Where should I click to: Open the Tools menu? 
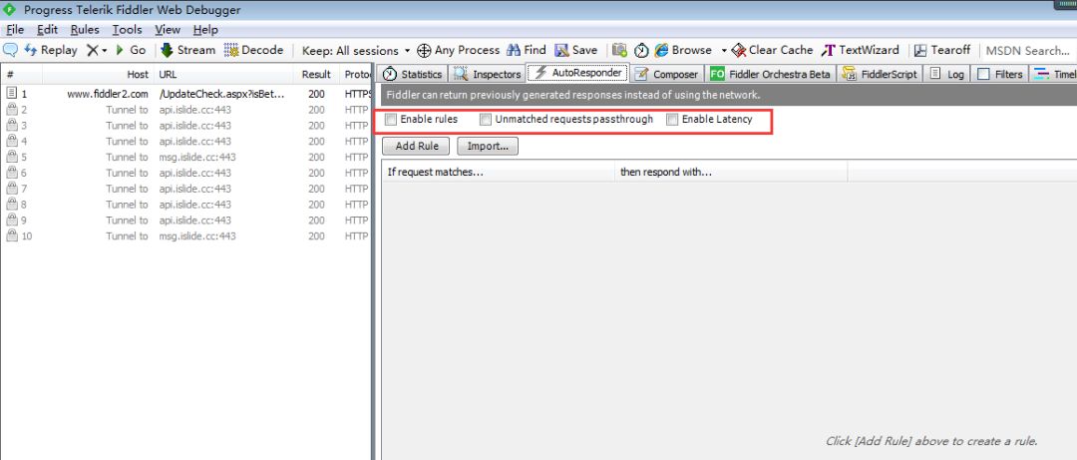click(127, 30)
